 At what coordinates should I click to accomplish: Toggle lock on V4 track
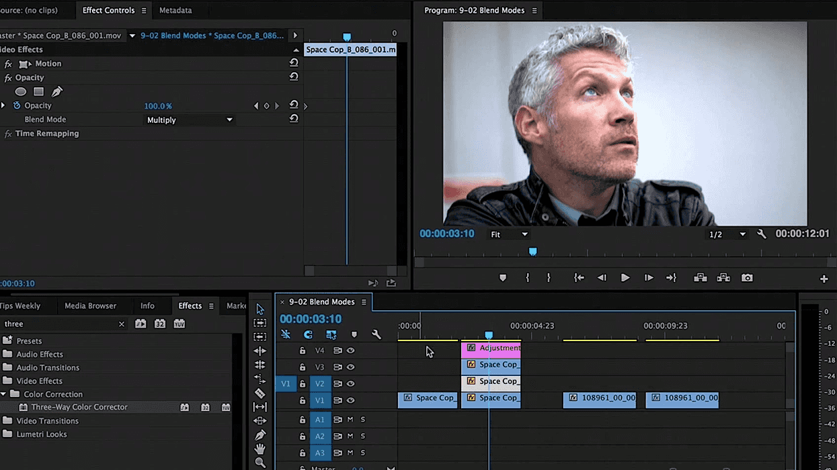coord(303,350)
